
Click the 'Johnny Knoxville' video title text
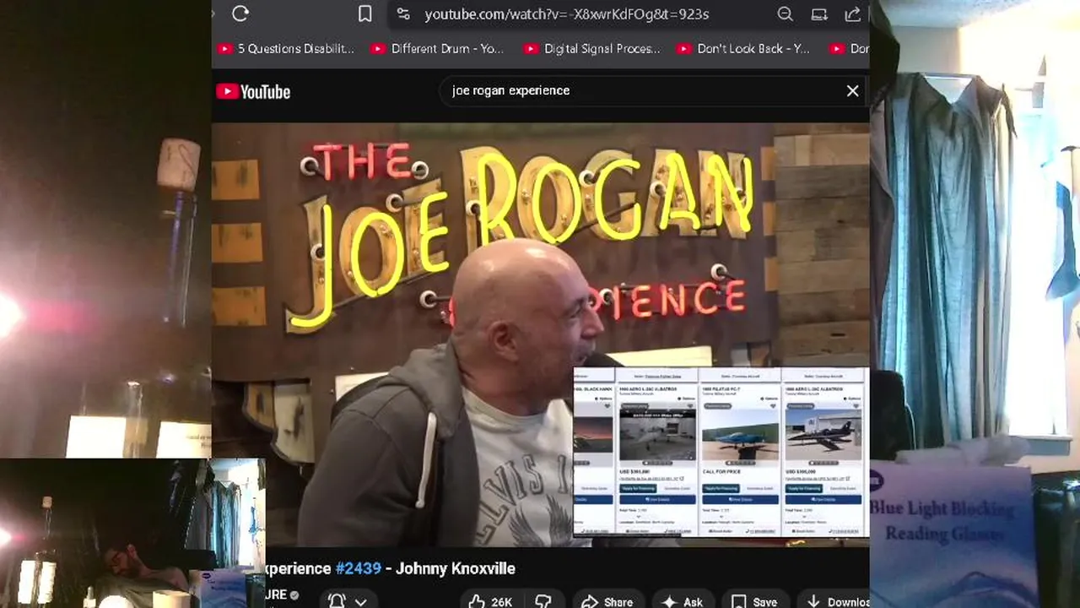coord(455,568)
